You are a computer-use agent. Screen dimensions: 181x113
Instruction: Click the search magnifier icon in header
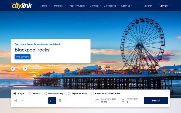[144, 6]
